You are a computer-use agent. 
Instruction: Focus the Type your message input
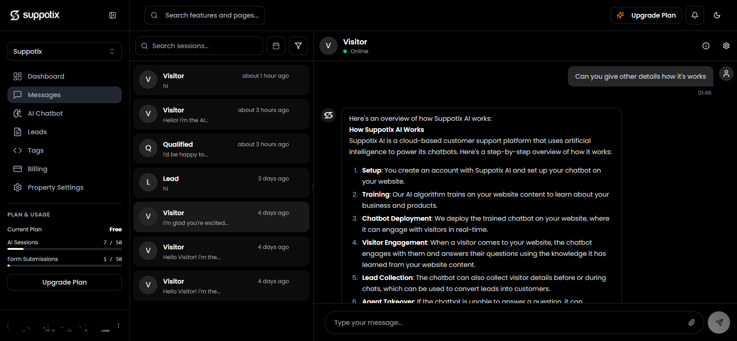click(x=507, y=322)
